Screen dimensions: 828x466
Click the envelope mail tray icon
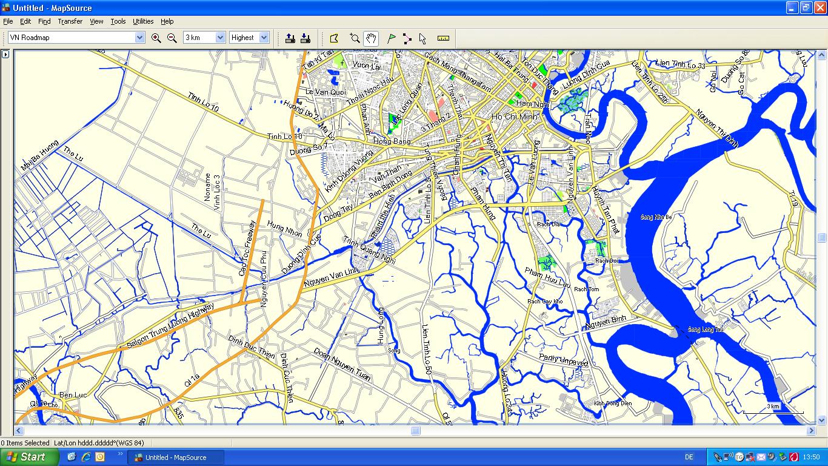tap(761, 457)
